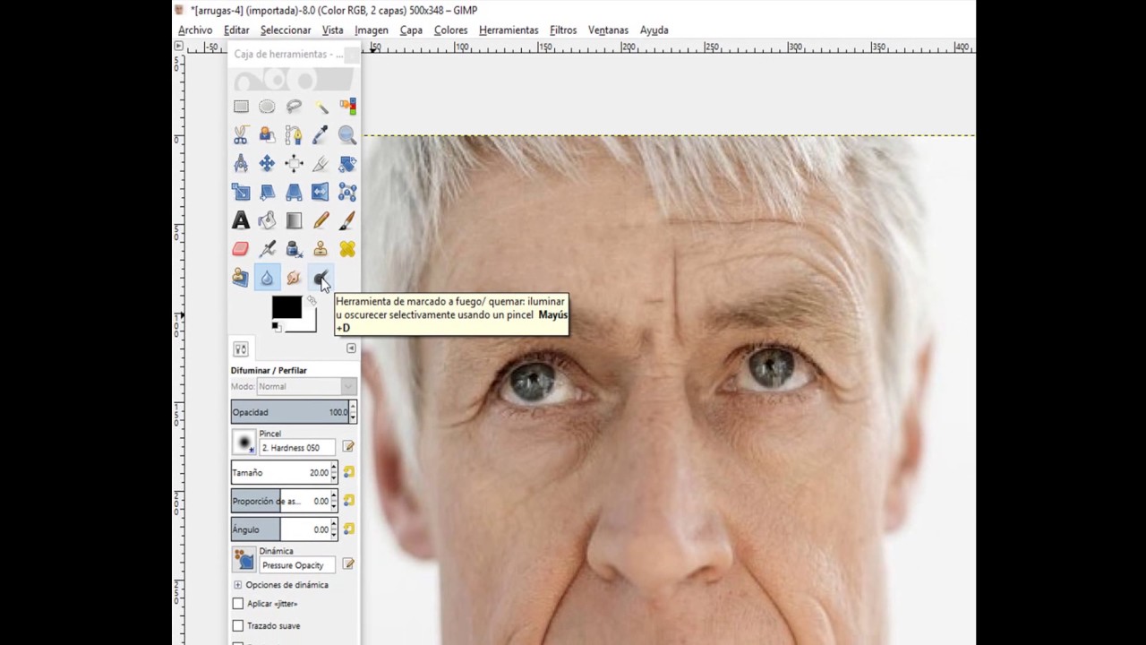The image size is (1146, 645).
Task: Select the Flip tool
Action: 321,193
